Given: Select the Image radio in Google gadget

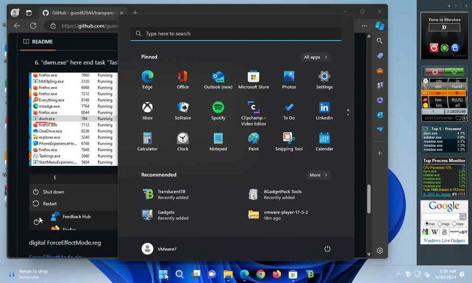Looking at the screenshot, I should pos(439,224).
